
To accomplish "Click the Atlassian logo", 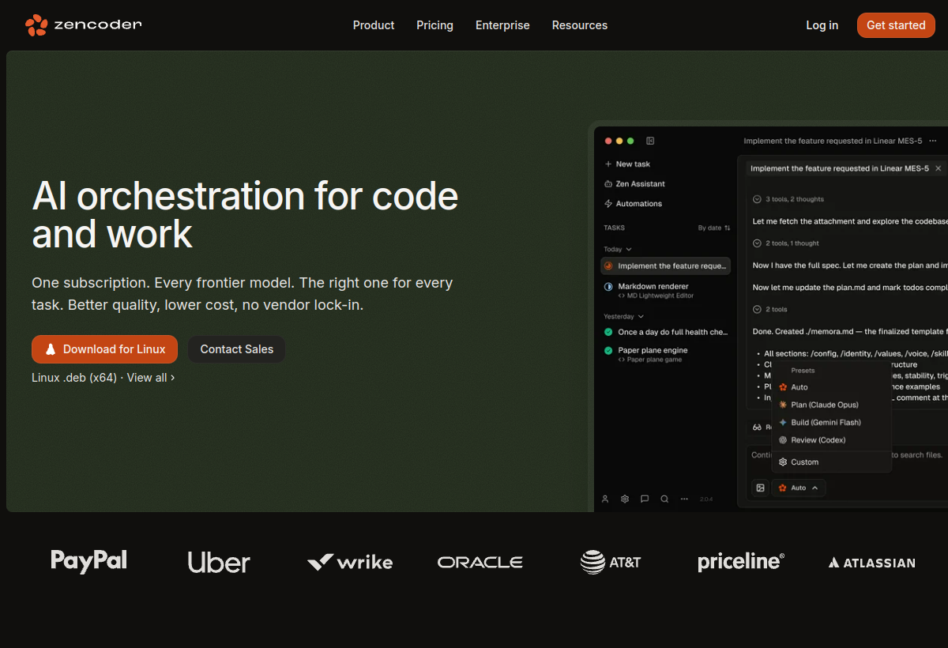I will click(x=872, y=563).
